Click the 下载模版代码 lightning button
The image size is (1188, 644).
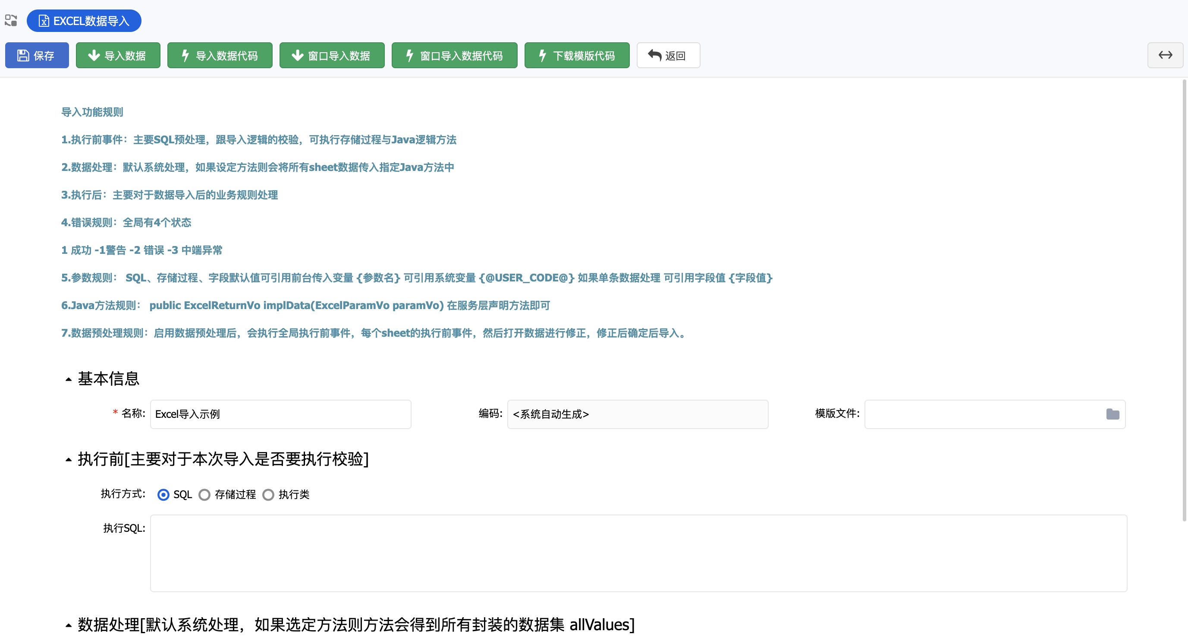(x=576, y=55)
